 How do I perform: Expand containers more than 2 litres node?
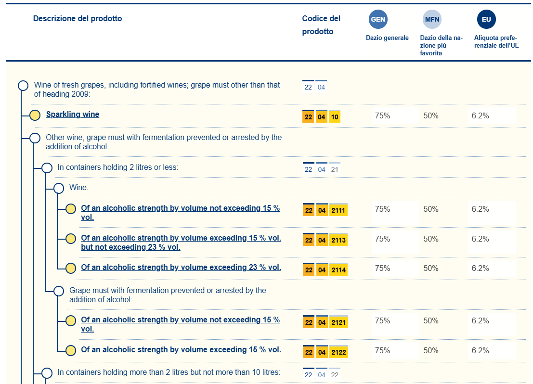pos(47,372)
